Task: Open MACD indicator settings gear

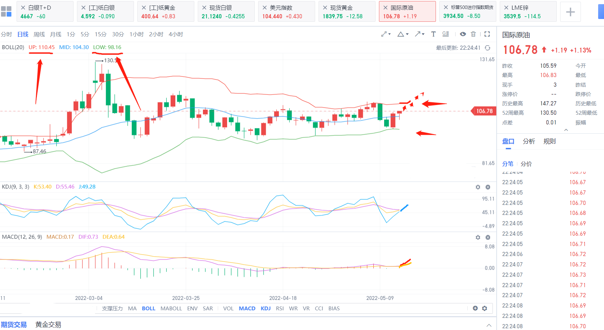Action: [478, 237]
